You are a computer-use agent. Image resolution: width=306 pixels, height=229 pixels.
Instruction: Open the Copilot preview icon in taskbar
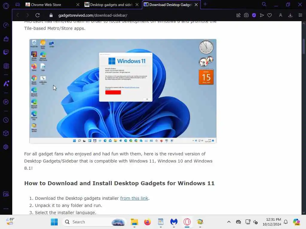point(296,222)
